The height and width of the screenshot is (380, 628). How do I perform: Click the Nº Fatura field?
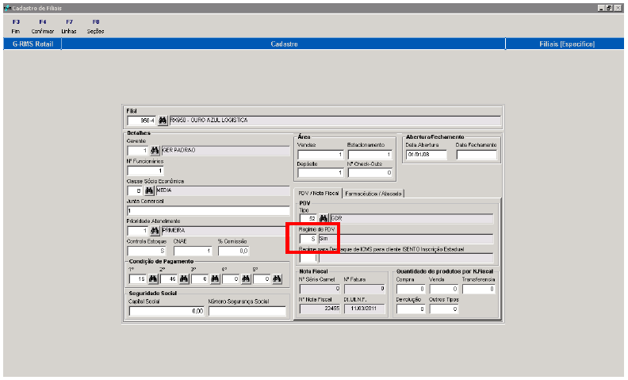365,289
